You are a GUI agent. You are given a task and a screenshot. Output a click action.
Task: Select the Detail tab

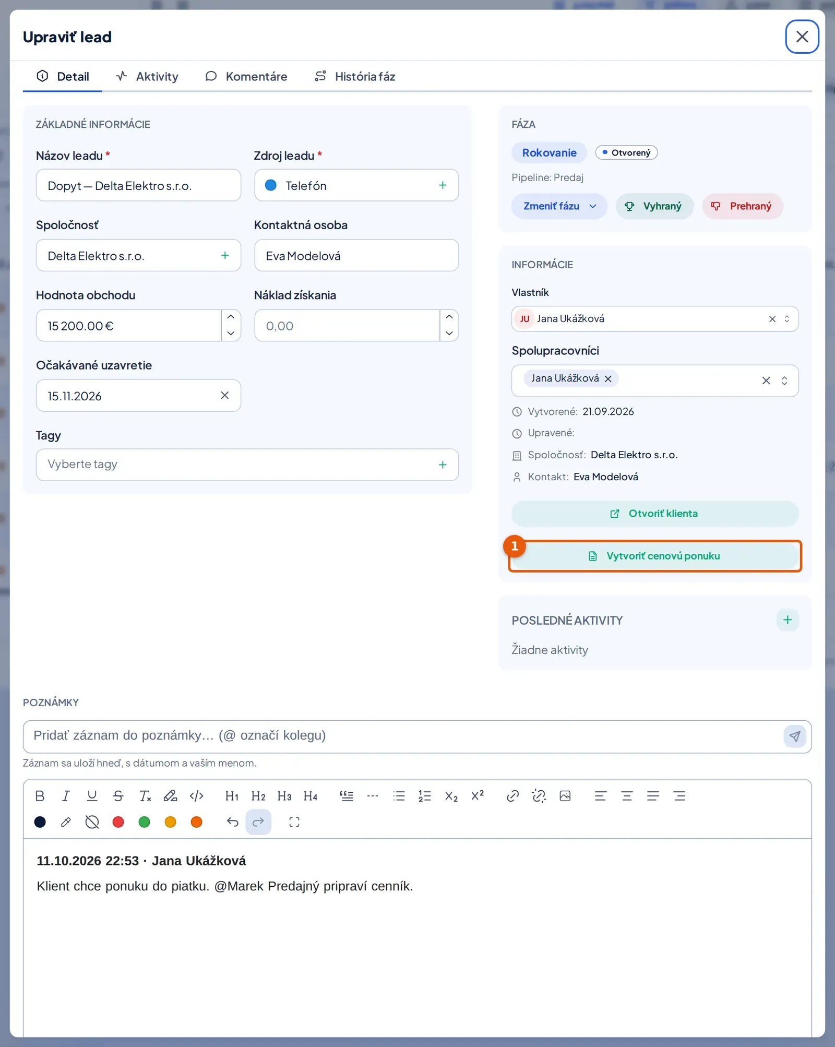pos(63,77)
